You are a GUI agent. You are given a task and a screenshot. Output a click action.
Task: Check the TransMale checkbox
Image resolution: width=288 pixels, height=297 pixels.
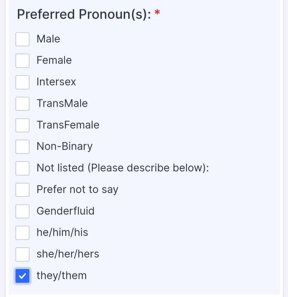point(22,104)
